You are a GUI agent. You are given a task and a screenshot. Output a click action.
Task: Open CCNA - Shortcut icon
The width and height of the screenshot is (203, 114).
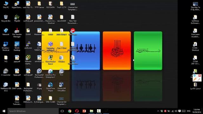pyautogui.click(x=195, y=46)
